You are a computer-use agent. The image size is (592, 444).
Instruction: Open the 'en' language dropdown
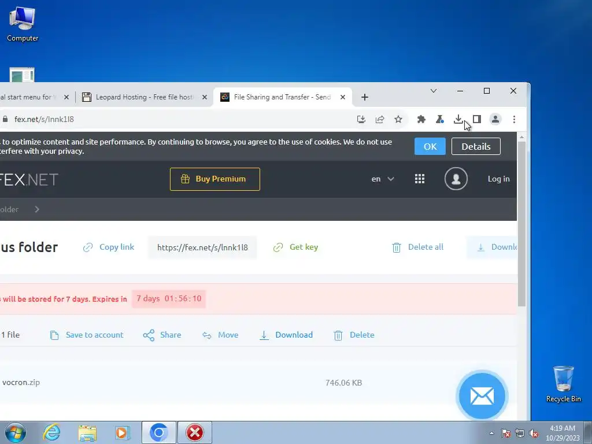[x=383, y=179]
